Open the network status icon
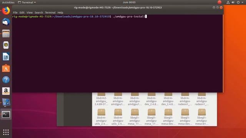Image resolution: width=246 pixels, height=138 pixels. pos(228,2)
